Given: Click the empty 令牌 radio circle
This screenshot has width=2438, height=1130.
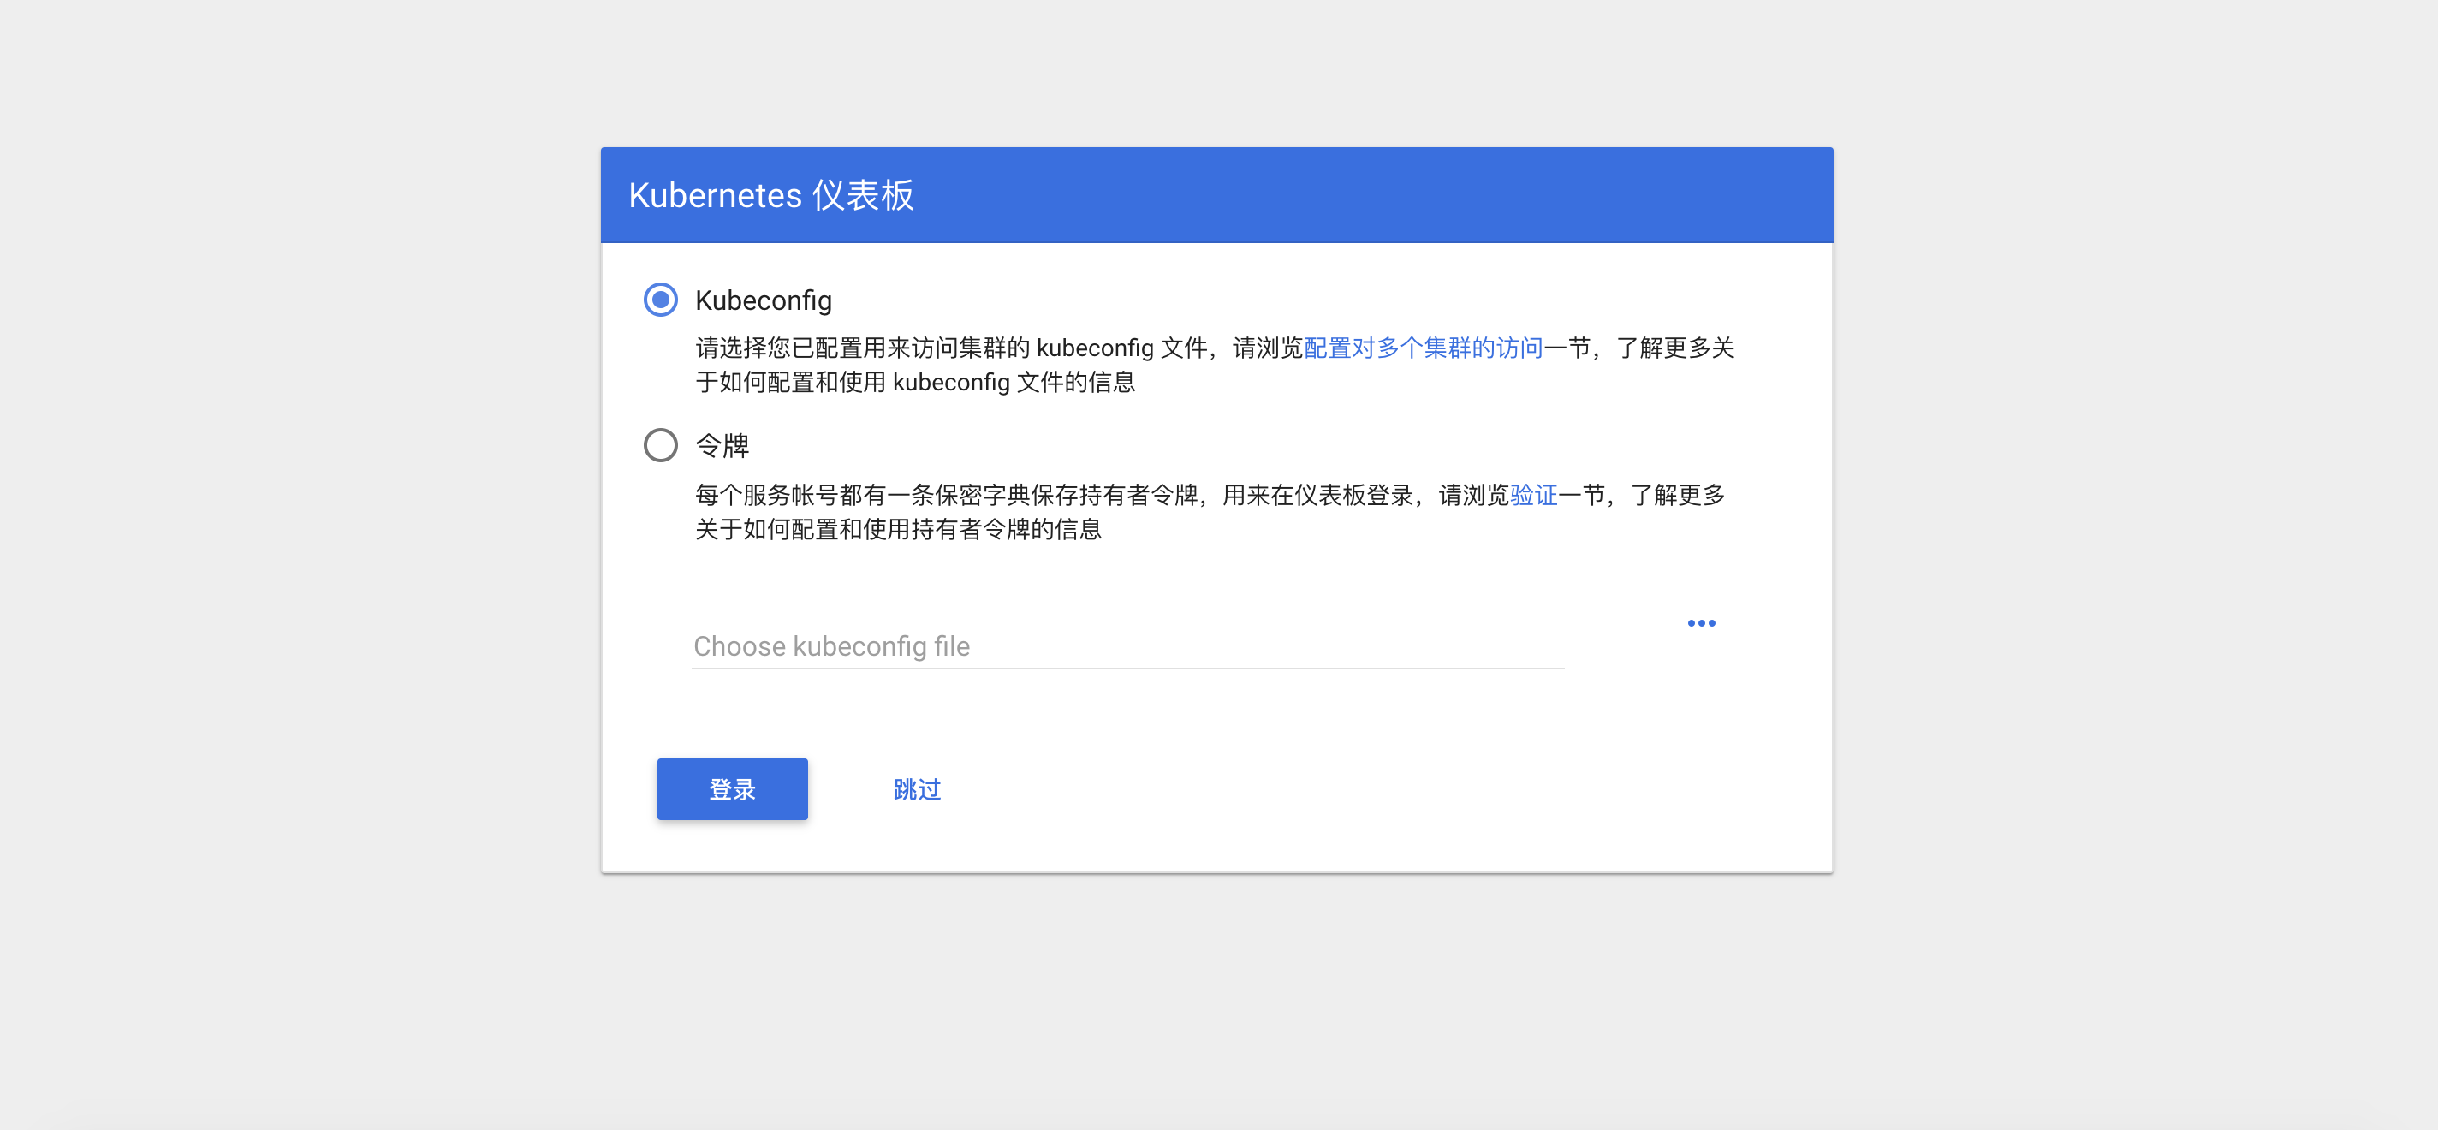Looking at the screenshot, I should (x=661, y=445).
